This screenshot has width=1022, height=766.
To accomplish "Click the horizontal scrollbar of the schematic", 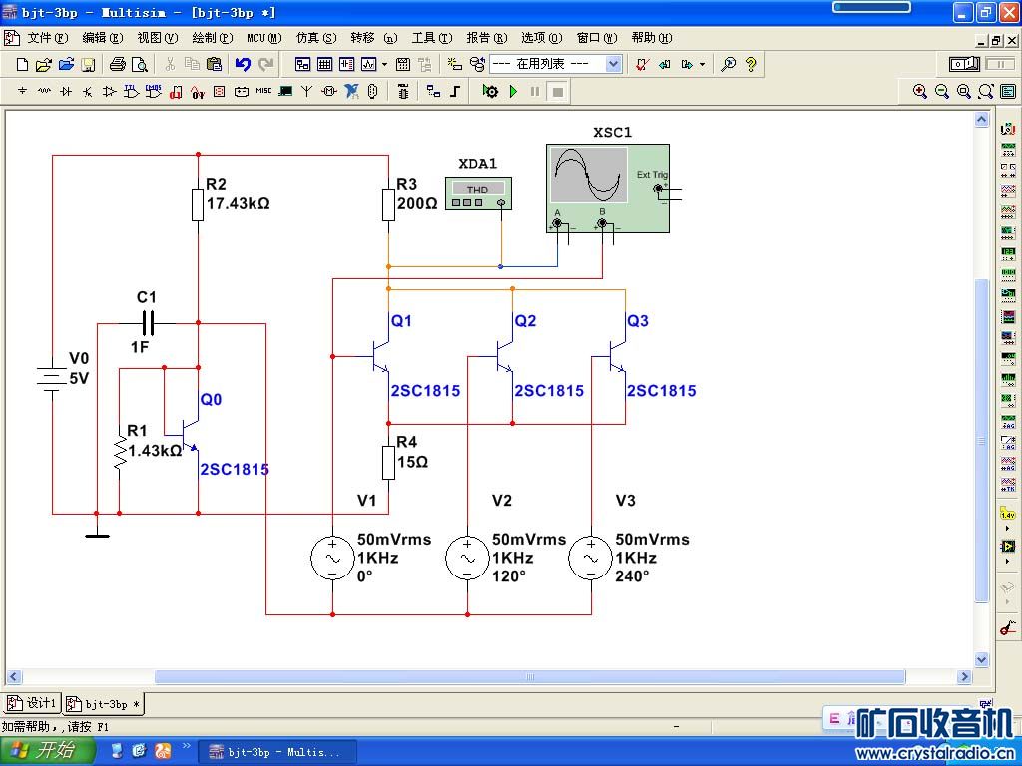I will tap(529, 677).
